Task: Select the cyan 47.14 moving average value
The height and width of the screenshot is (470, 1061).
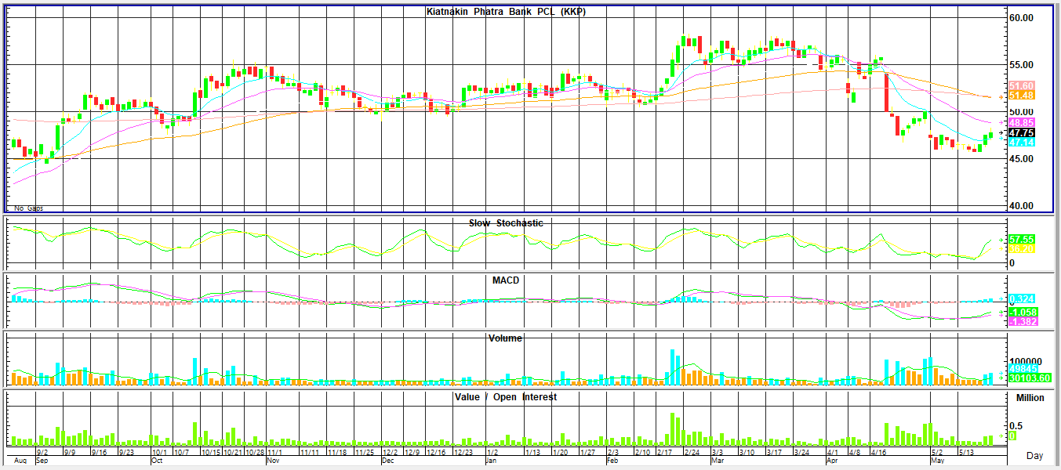Action: pyautogui.click(x=1021, y=143)
